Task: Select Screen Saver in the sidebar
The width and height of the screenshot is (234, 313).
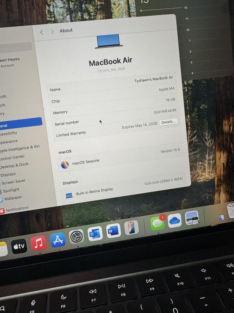Action: point(13,182)
